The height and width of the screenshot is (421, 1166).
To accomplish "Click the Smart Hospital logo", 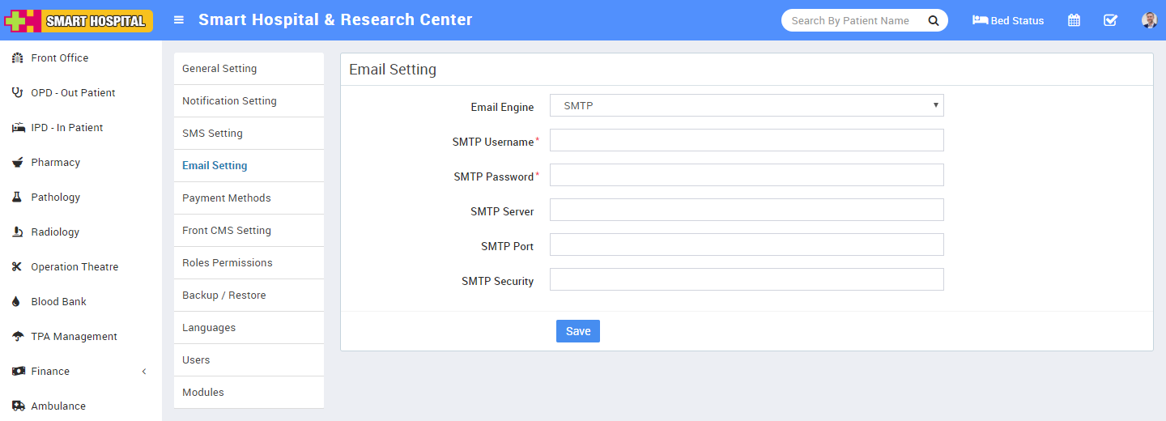I will click(x=79, y=20).
